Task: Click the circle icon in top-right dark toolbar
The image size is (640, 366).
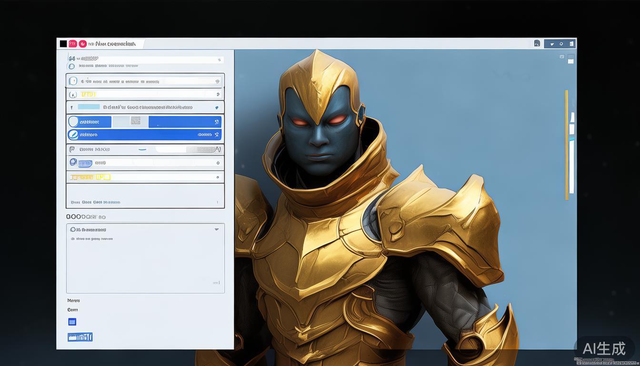Action: (x=561, y=44)
